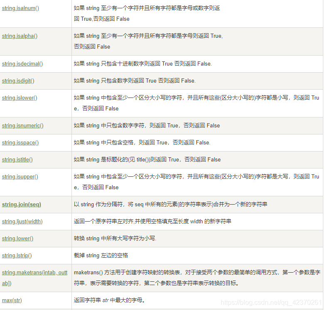The width and height of the screenshot is (325, 310).
Task: Click the description '截掉 string 左边的空格'
Action: pyautogui.click(x=101, y=255)
